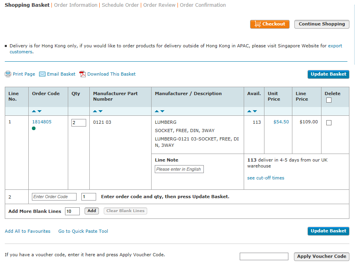Focus the Line Note text field
This screenshot has width=355, height=265.
[179, 169]
